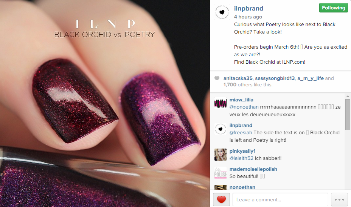Click the comments scrollbar up arrow
This screenshot has width=351, height=207.
[348, 96]
